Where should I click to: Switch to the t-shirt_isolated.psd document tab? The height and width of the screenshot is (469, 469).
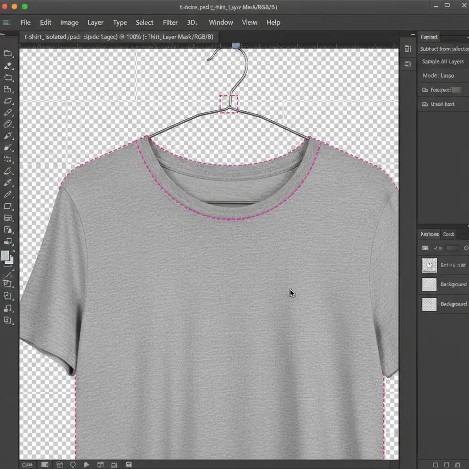[52, 37]
